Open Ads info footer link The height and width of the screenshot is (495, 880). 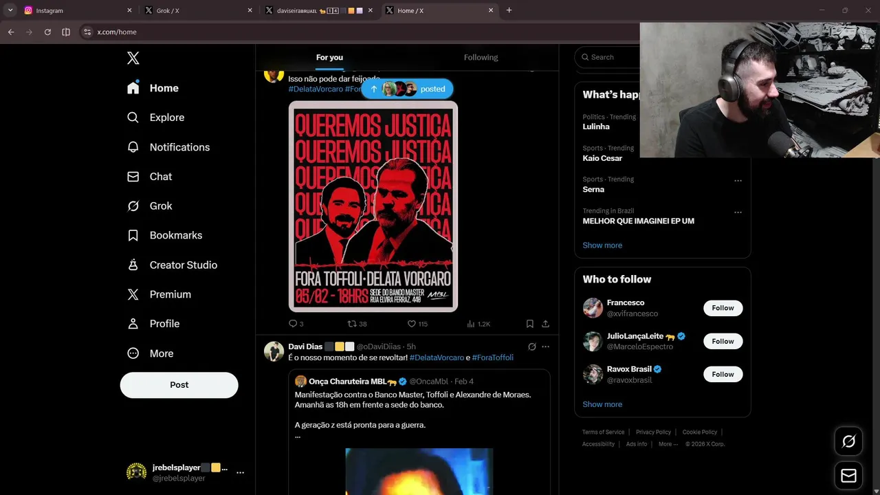pos(637,444)
